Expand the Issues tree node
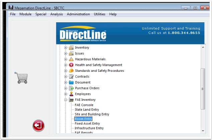Viewport: 212px width, 140px height. click(65, 54)
